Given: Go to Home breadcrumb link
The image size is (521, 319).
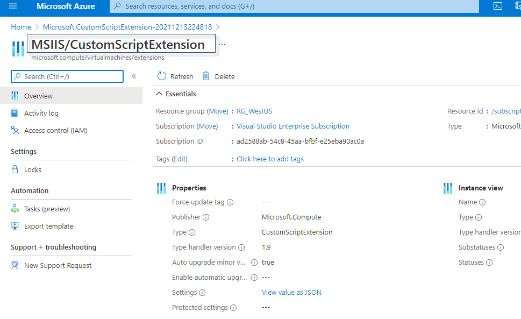Looking at the screenshot, I should click(x=21, y=27).
